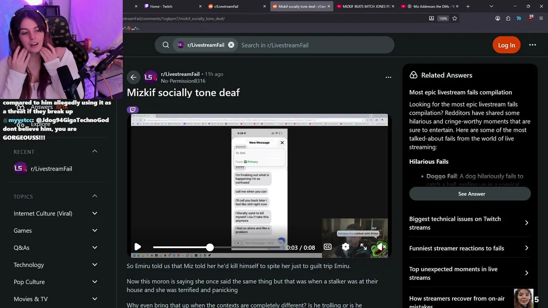Image resolution: width=548 pixels, height=308 pixels.
Task: Click the Log In button
Action: coord(506,45)
